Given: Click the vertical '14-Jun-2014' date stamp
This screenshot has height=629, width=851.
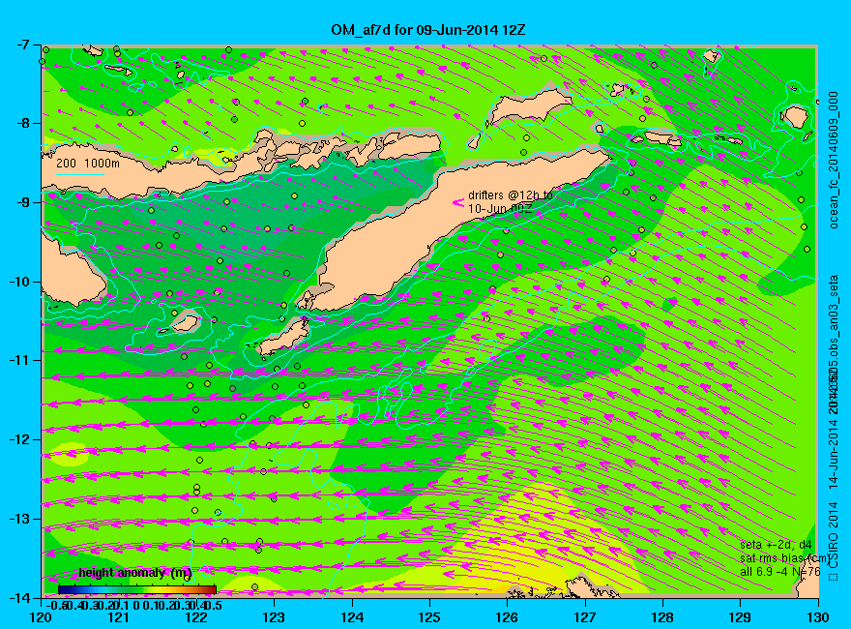Looking at the screenshot, I should [x=833, y=450].
